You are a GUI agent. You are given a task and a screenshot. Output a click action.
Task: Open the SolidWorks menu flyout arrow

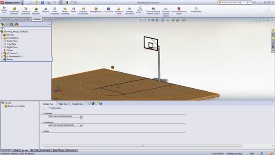[x=22, y=3]
